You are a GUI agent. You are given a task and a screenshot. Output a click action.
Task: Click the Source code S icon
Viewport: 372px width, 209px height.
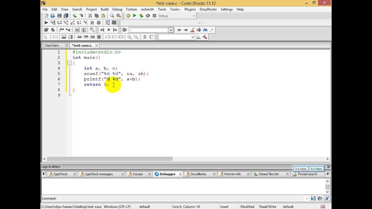pos(145,37)
